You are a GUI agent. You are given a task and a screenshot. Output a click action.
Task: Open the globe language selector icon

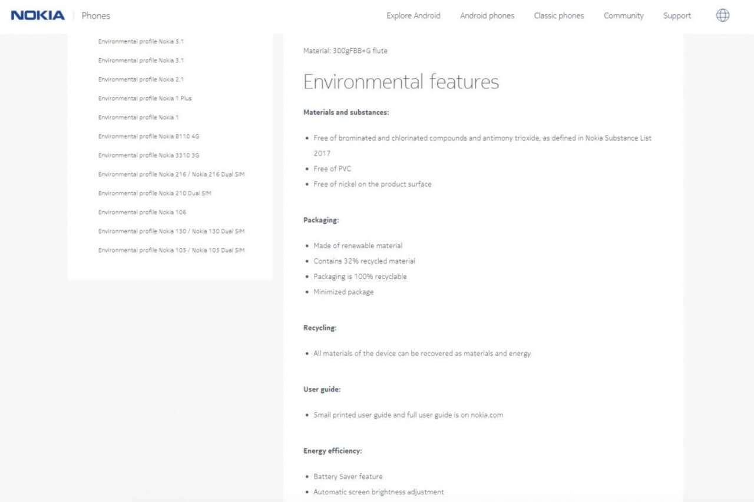coord(723,15)
